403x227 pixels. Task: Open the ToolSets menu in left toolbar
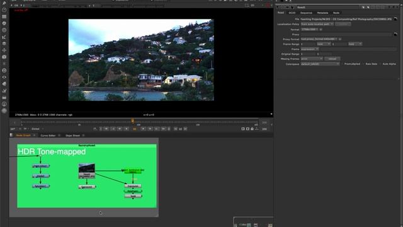(x=4, y=91)
